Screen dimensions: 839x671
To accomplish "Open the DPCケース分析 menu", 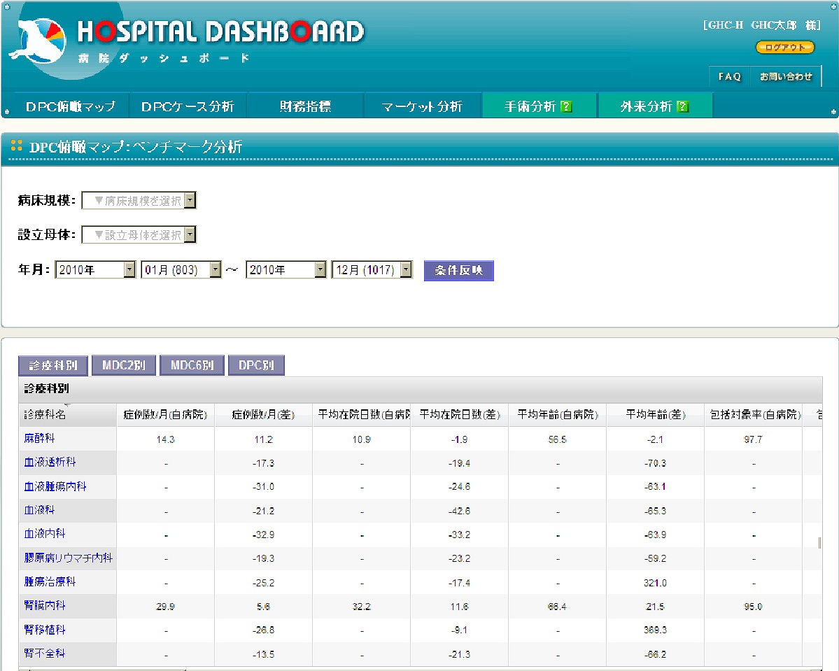I will 188,106.
